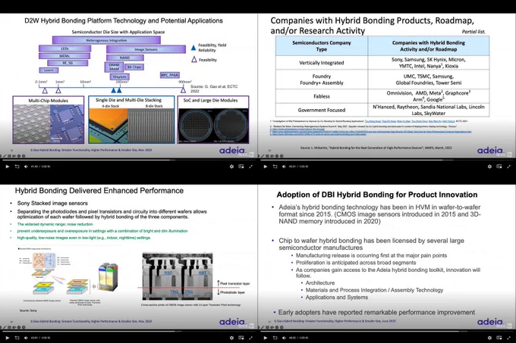
Task: Open settings gear of the Companies with Hybrid Bonding Products video
Action: (489, 167)
